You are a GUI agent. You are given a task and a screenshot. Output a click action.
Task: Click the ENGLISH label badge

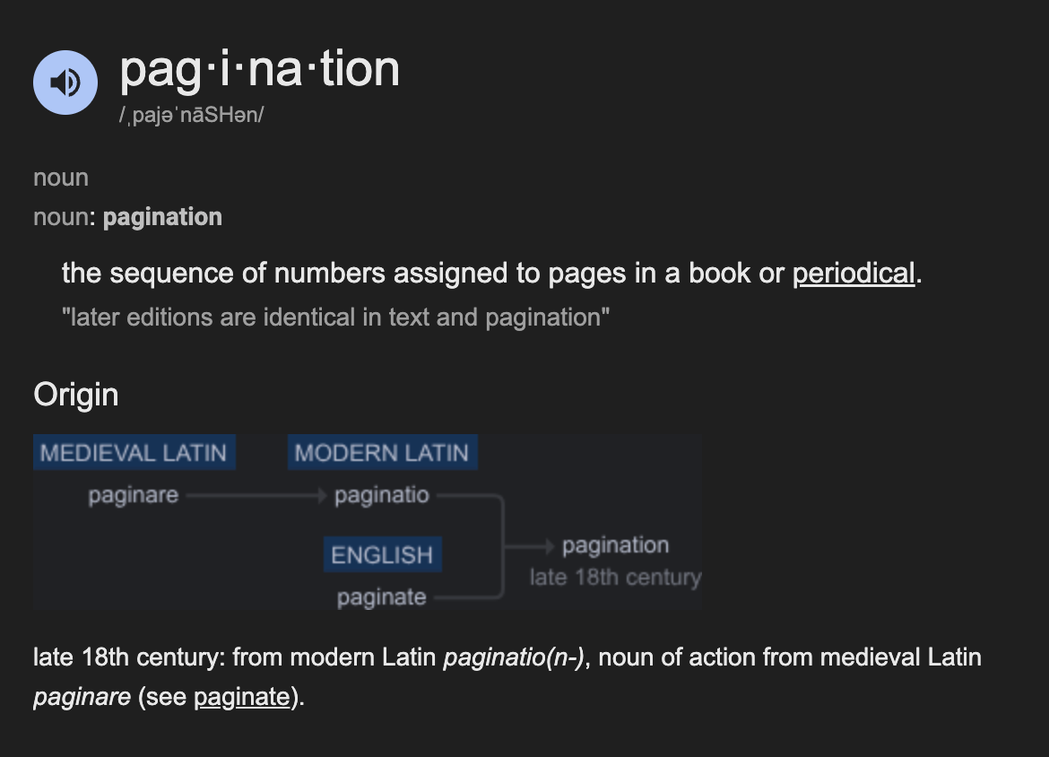(382, 554)
